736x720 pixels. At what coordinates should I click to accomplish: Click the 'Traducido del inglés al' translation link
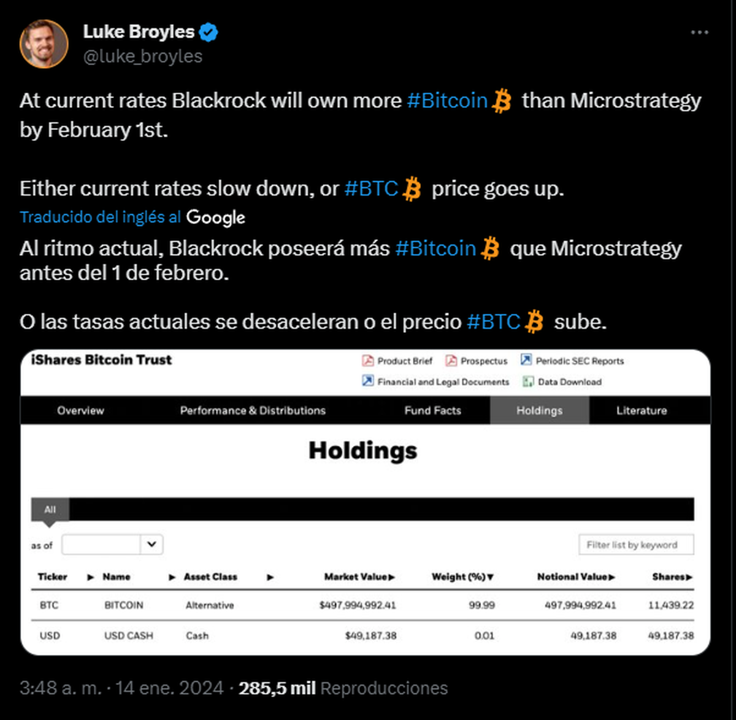point(100,217)
